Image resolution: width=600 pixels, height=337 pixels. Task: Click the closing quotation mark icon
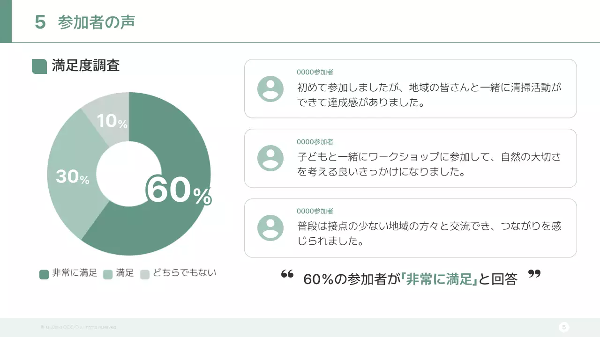[534, 274]
